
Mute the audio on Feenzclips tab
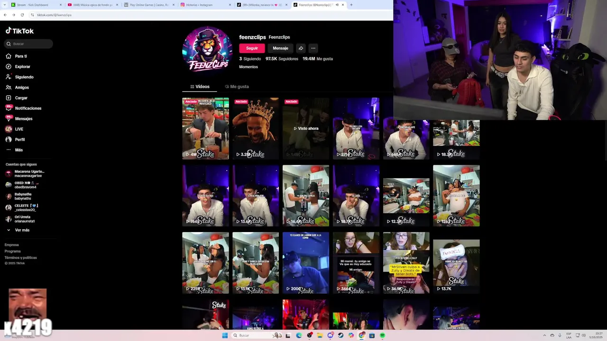click(x=337, y=5)
